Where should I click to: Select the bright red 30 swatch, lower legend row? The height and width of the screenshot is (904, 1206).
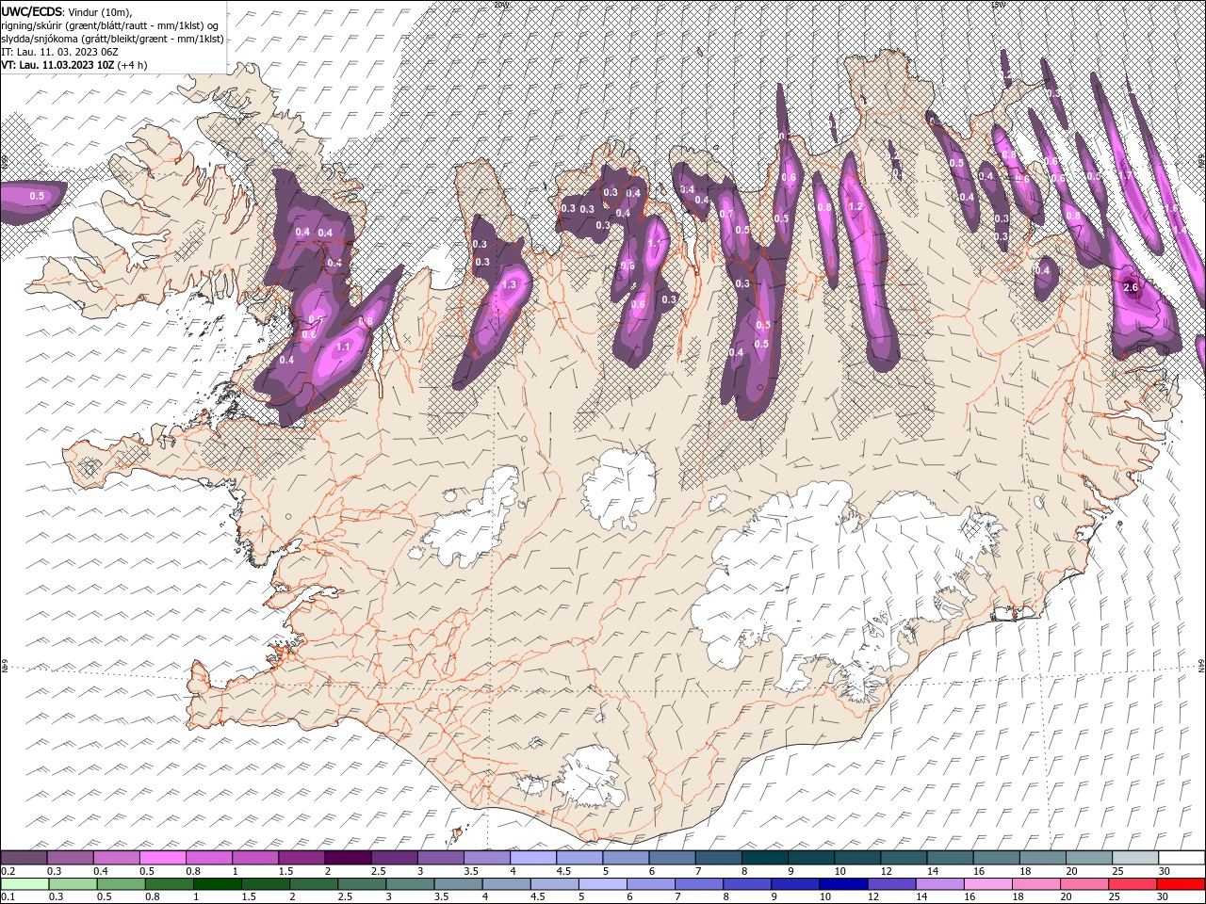(1182, 884)
